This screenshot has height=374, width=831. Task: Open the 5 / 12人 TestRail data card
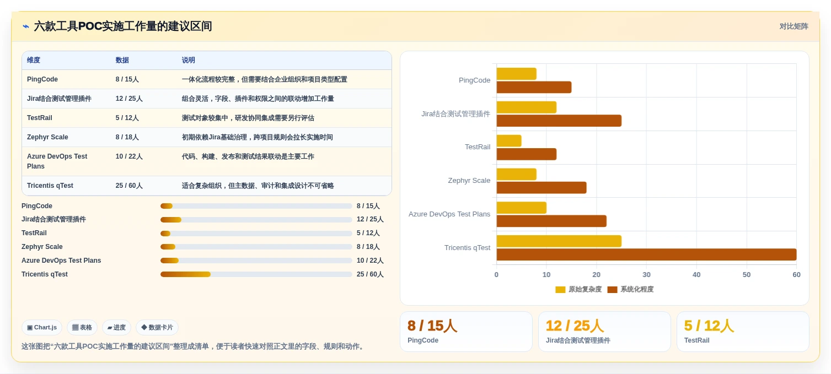click(743, 332)
